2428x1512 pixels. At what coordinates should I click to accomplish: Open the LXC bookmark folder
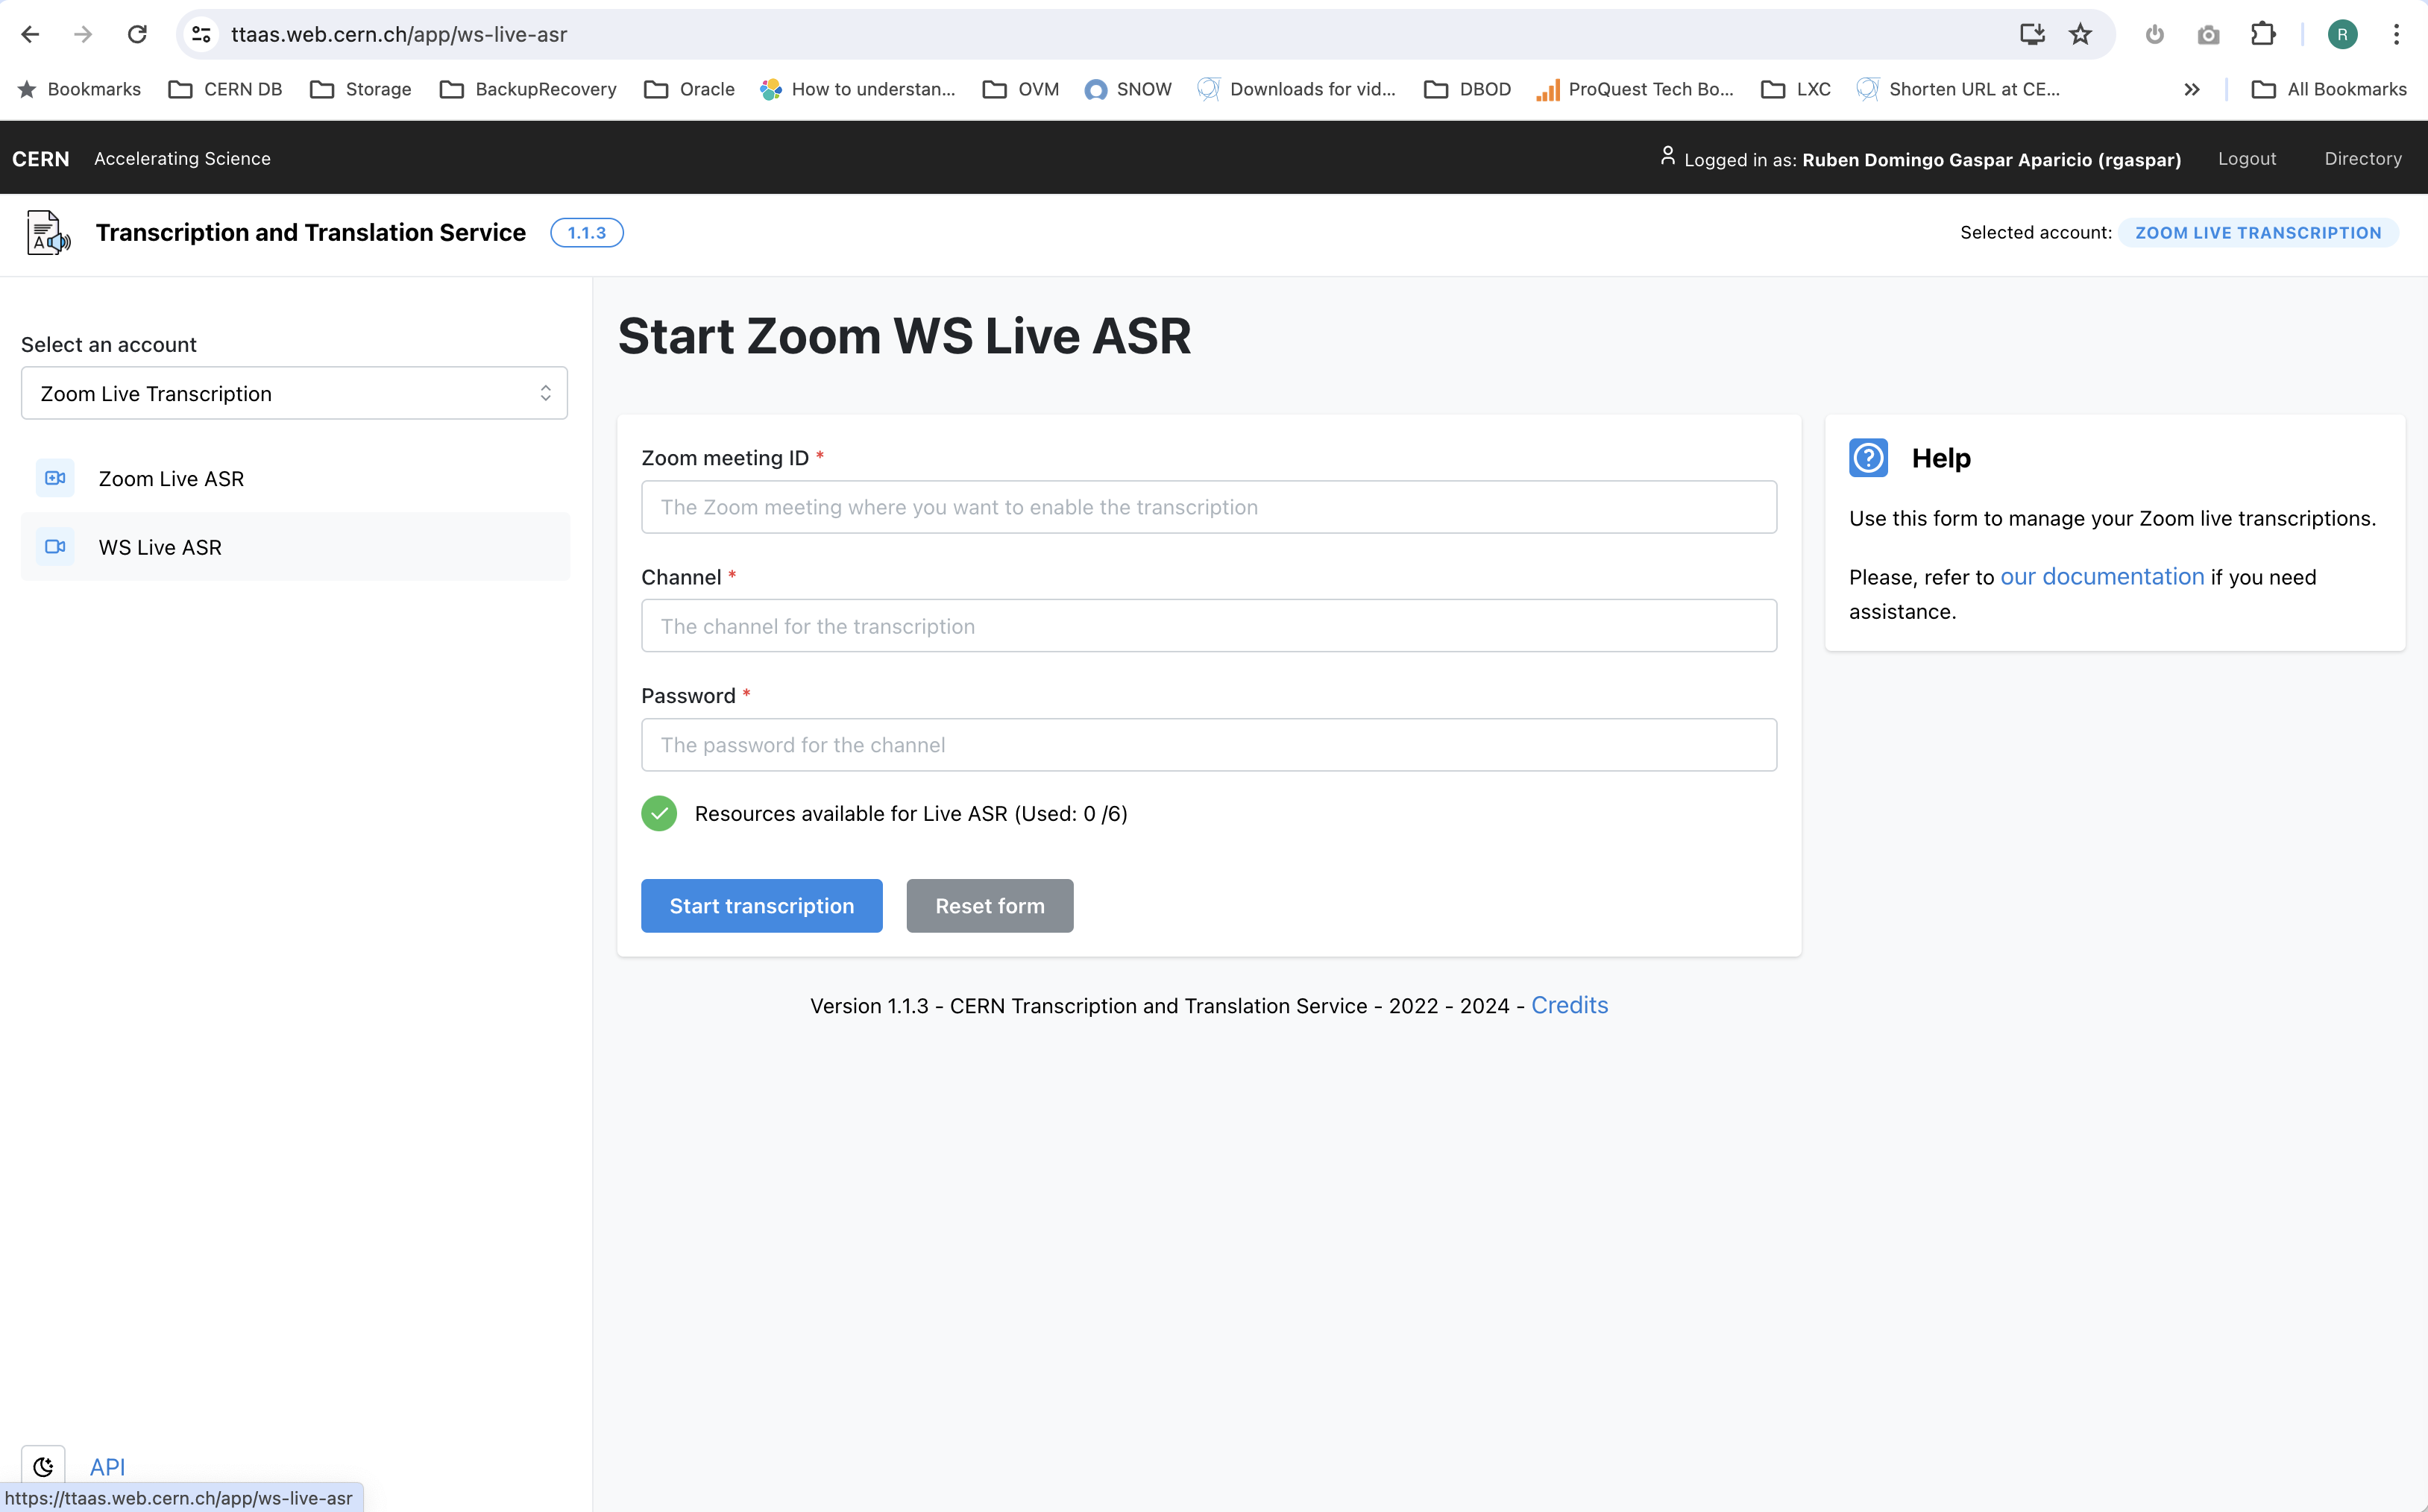pyautogui.click(x=1796, y=89)
